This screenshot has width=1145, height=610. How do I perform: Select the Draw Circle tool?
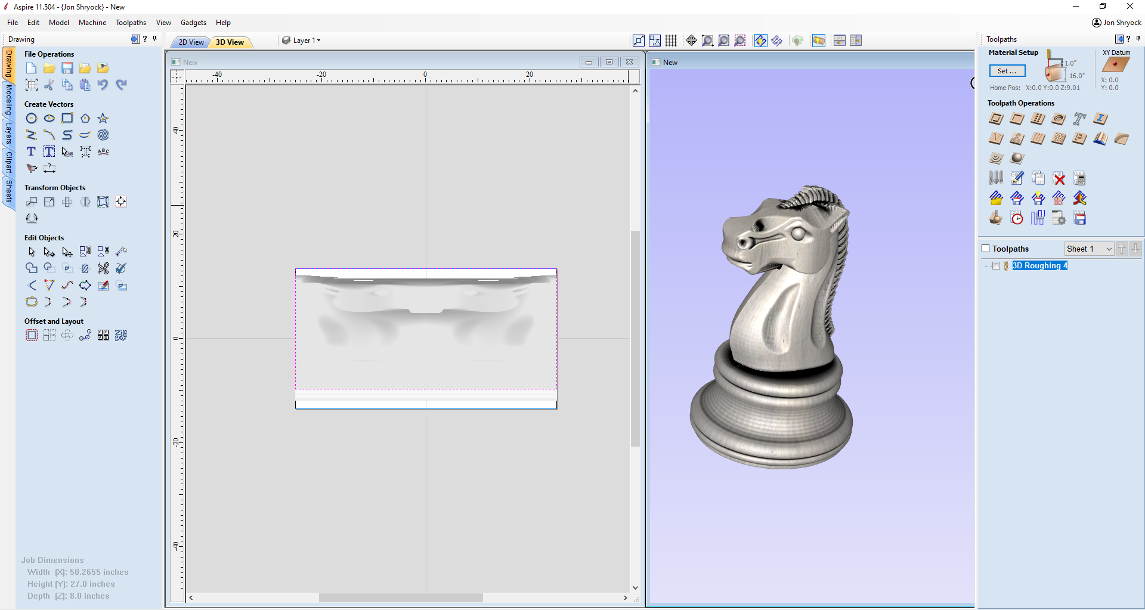pyautogui.click(x=32, y=119)
